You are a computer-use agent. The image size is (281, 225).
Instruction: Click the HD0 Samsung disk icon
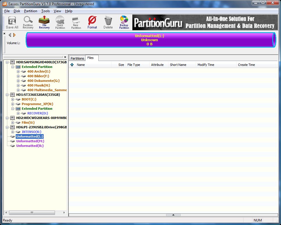click(13, 62)
